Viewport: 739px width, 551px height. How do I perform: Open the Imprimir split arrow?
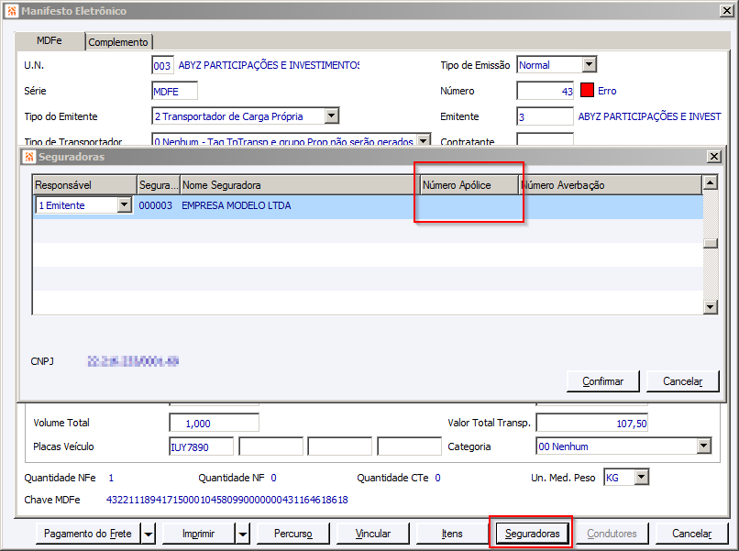coord(242,534)
